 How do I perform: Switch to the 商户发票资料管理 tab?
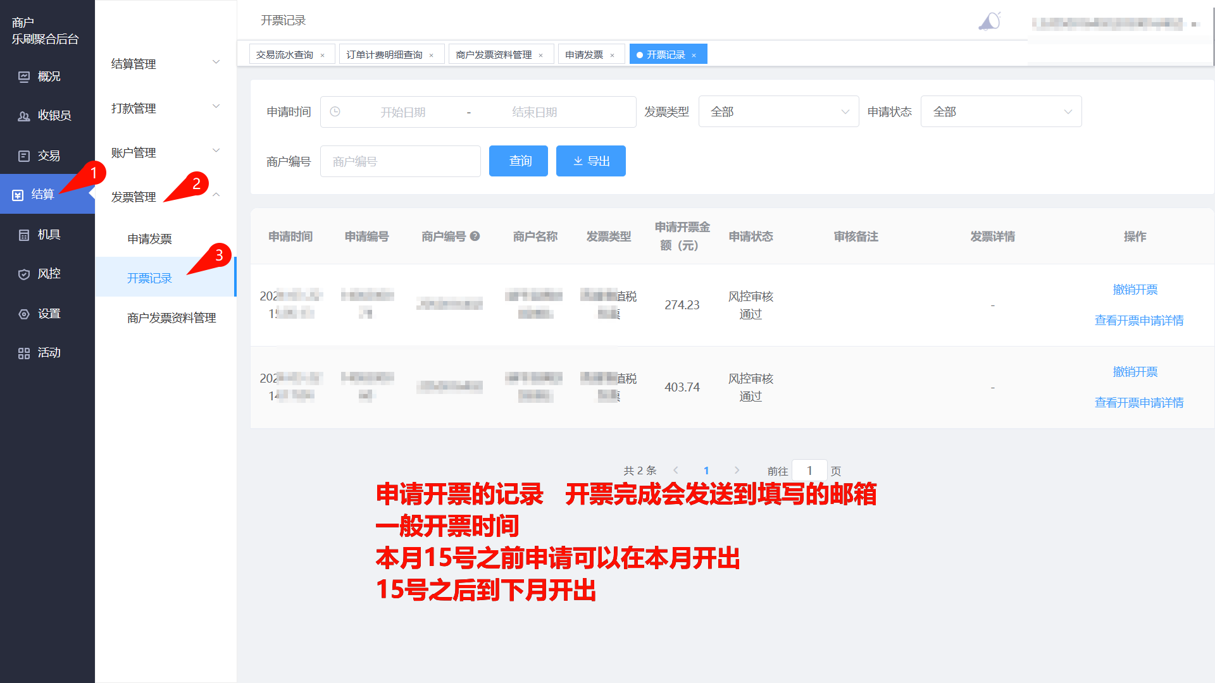494,55
